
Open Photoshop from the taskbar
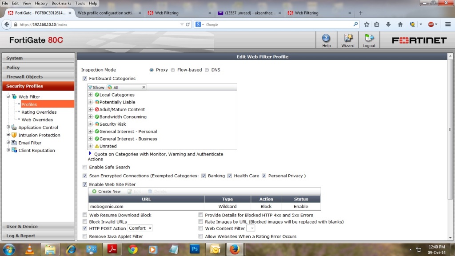point(195,249)
